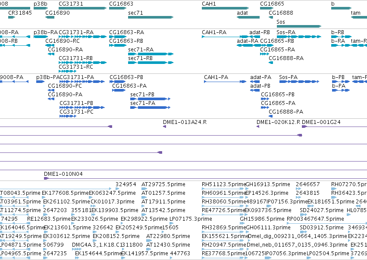The width and height of the screenshot is (367, 260).
Task: Click the 'CG16865-RA' transcript label
Action: point(278,50)
